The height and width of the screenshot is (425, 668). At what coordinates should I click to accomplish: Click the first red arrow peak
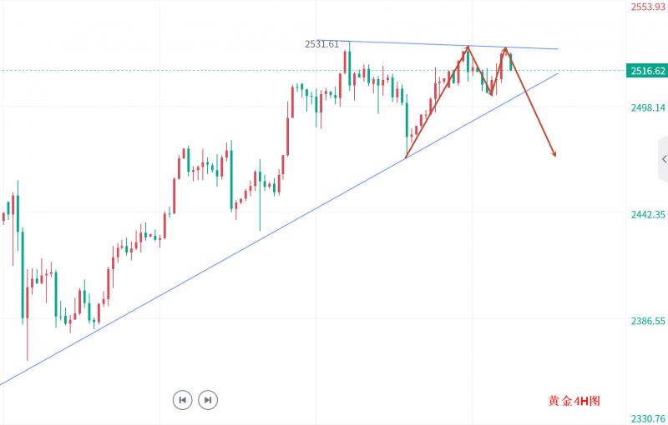point(468,47)
